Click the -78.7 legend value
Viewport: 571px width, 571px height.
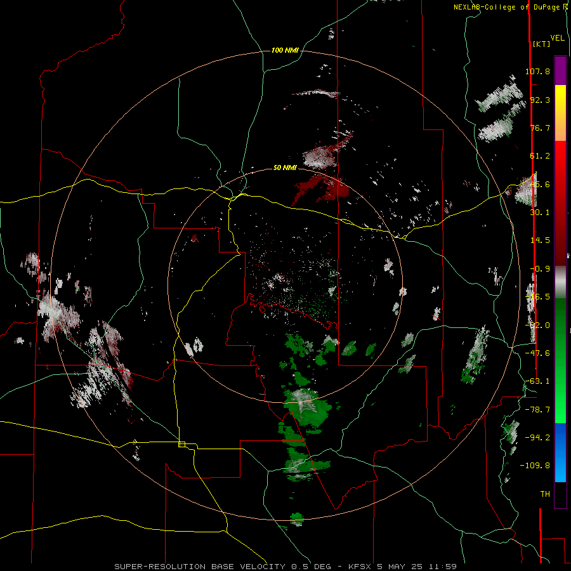(x=537, y=410)
